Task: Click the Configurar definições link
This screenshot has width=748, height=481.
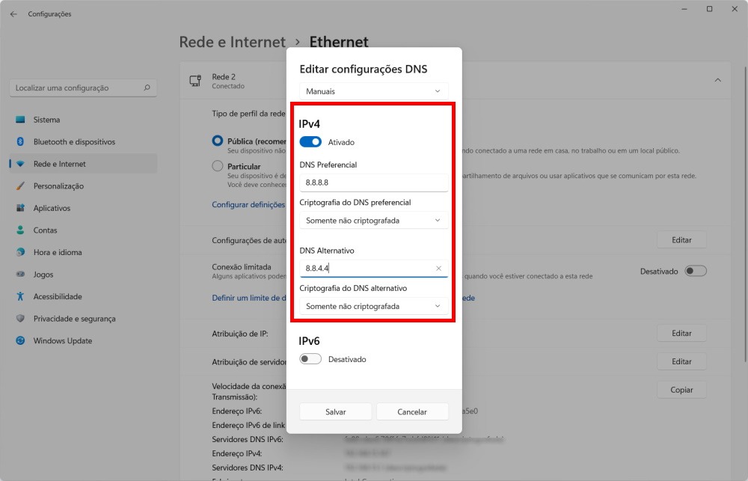Action: point(248,205)
